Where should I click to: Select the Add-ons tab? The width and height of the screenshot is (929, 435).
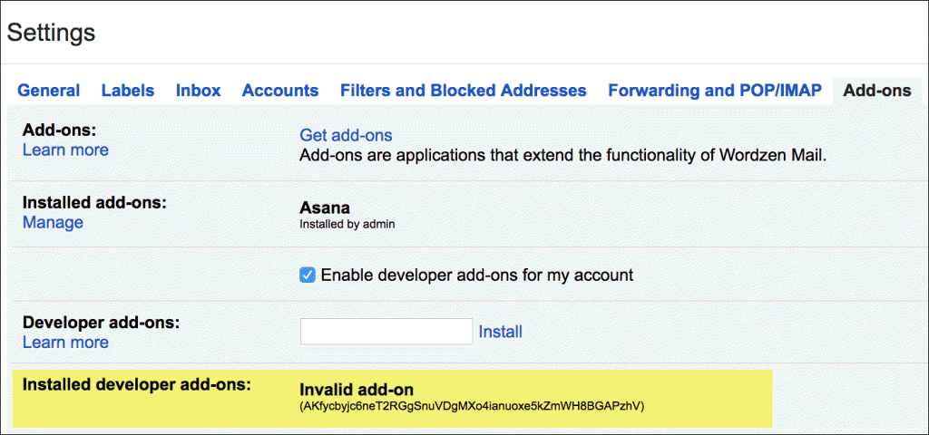[x=876, y=91]
